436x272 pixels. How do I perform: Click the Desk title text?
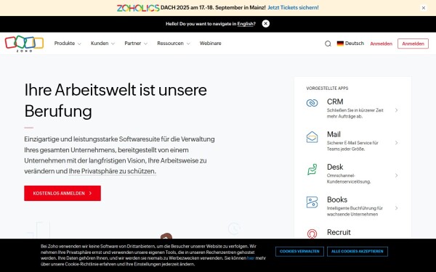[x=335, y=167]
